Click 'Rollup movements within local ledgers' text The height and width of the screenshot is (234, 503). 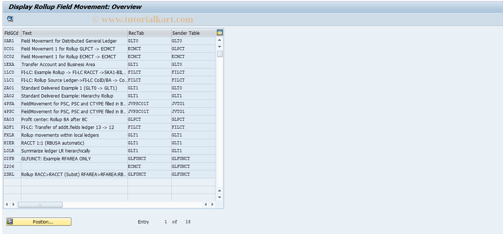click(60, 135)
